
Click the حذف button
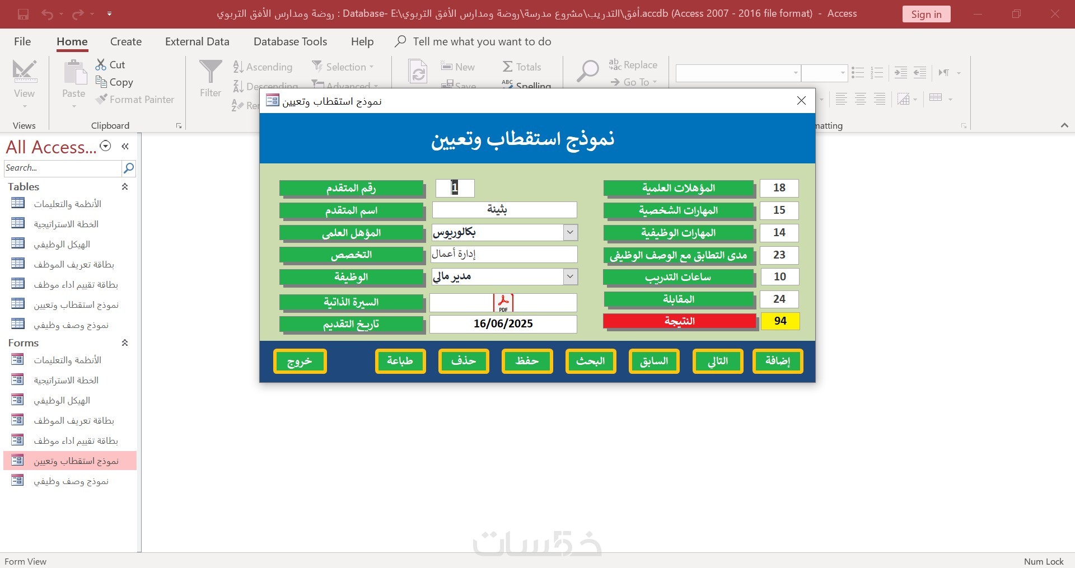pos(464,361)
